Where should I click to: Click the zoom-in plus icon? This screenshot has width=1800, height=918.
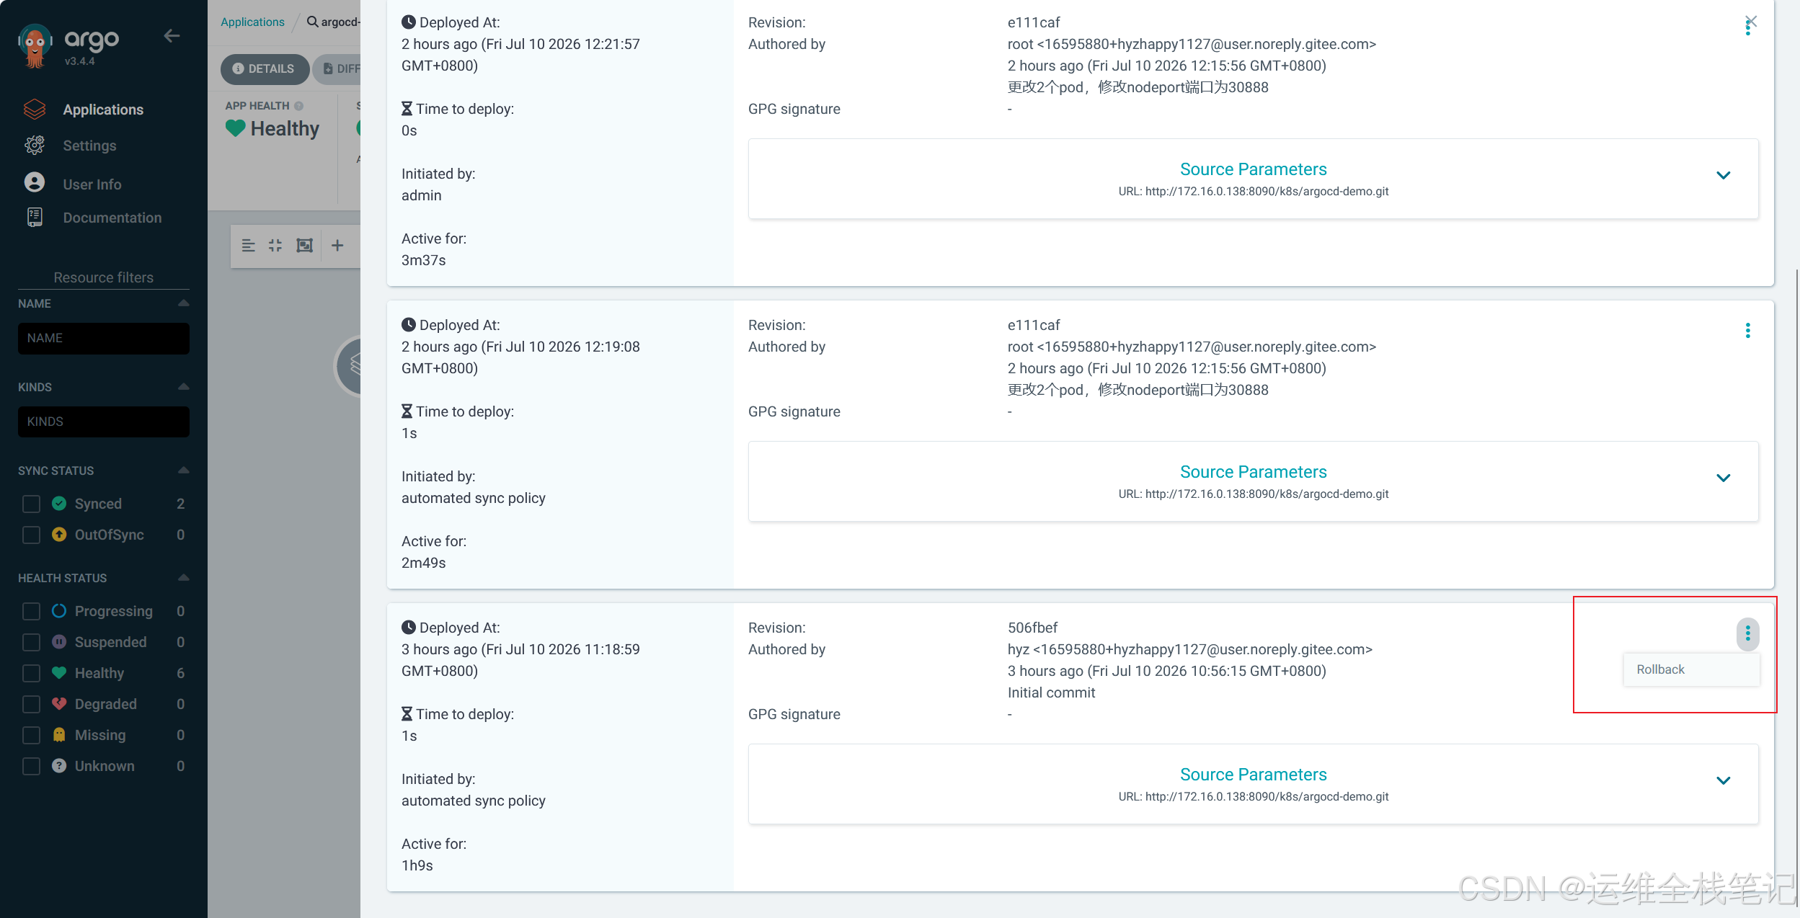click(x=337, y=246)
